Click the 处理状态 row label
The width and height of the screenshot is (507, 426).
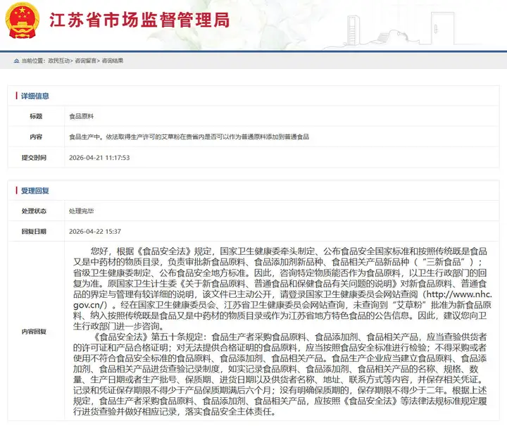click(x=34, y=211)
